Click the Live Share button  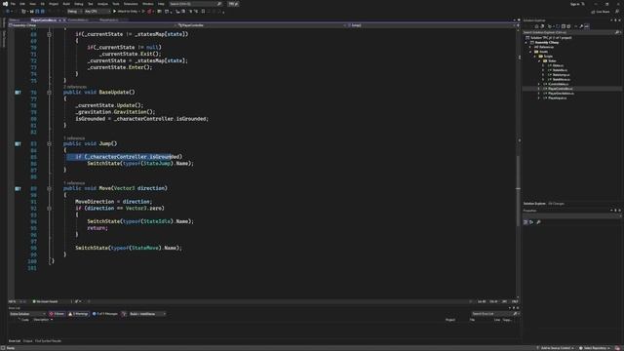tap(601, 12)
